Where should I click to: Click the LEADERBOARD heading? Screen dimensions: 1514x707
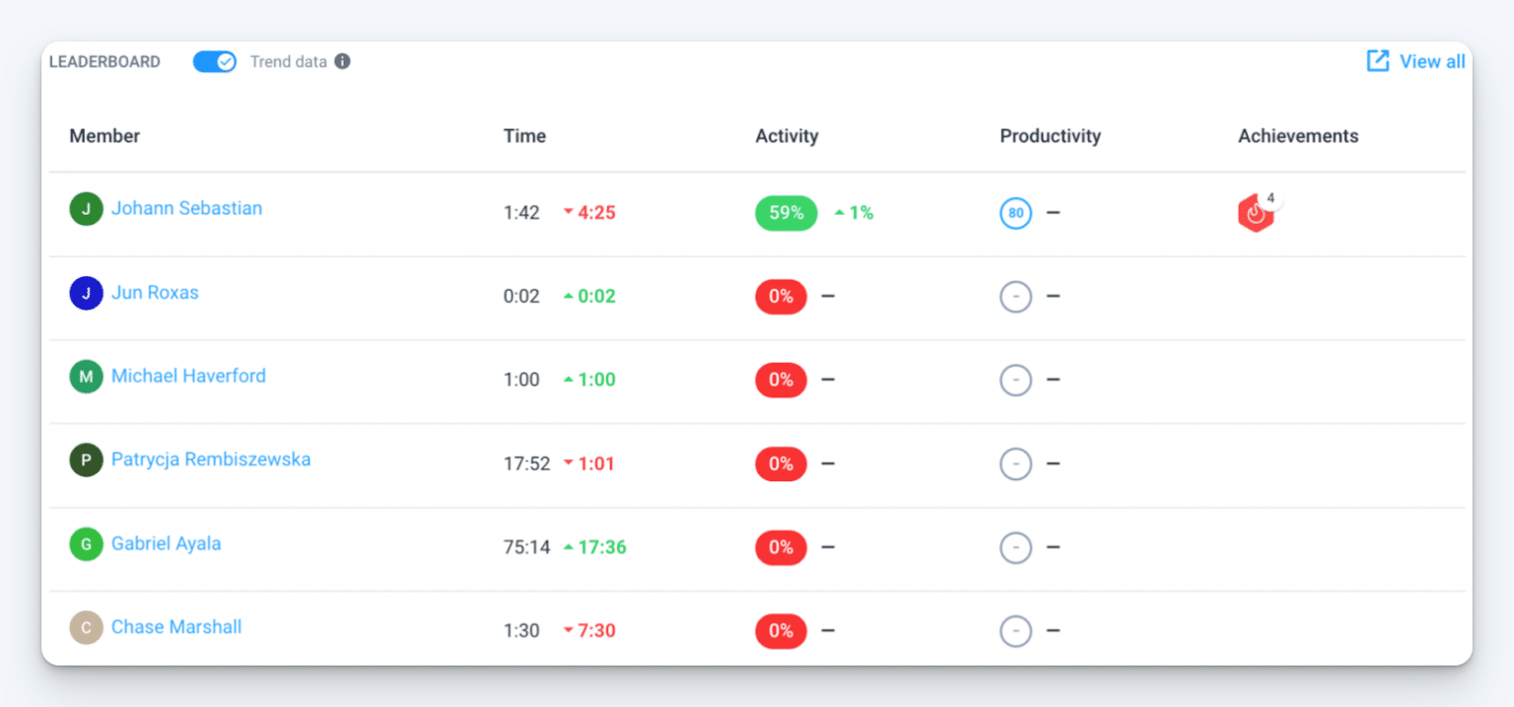pos(104,61)
